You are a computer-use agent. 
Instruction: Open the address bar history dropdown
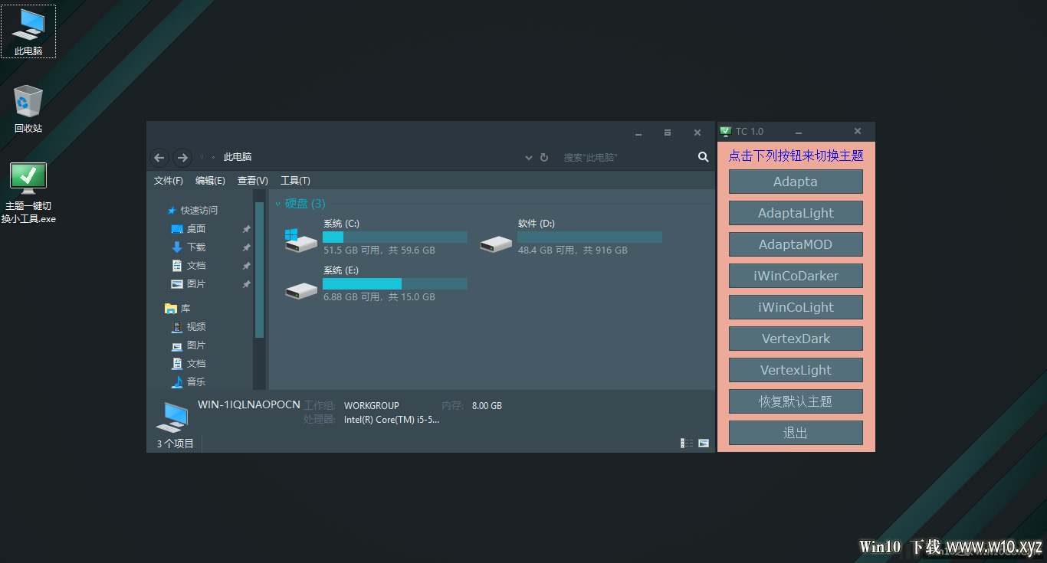click(528, 158)
